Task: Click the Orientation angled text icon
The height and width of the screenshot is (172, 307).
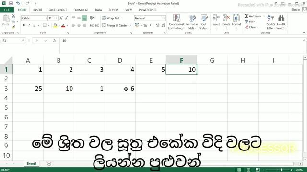Action: 92,18
